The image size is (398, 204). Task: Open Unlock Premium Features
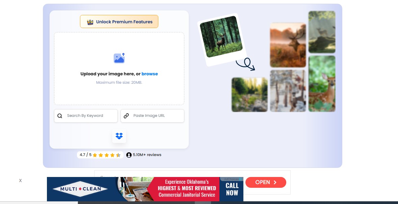119,22
